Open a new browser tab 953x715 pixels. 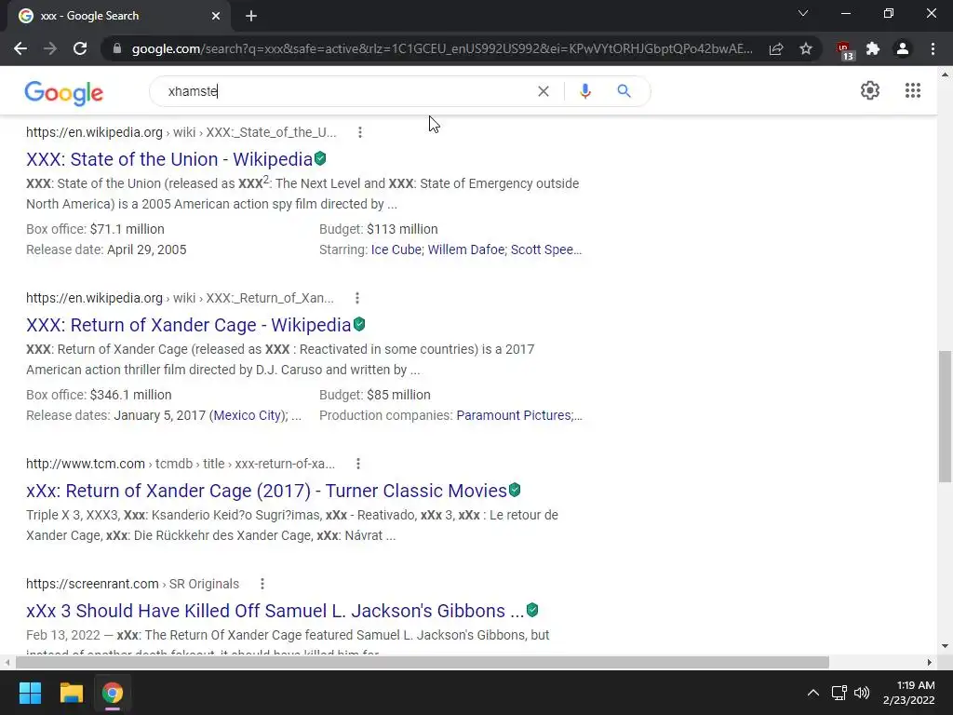coord(251,16)
